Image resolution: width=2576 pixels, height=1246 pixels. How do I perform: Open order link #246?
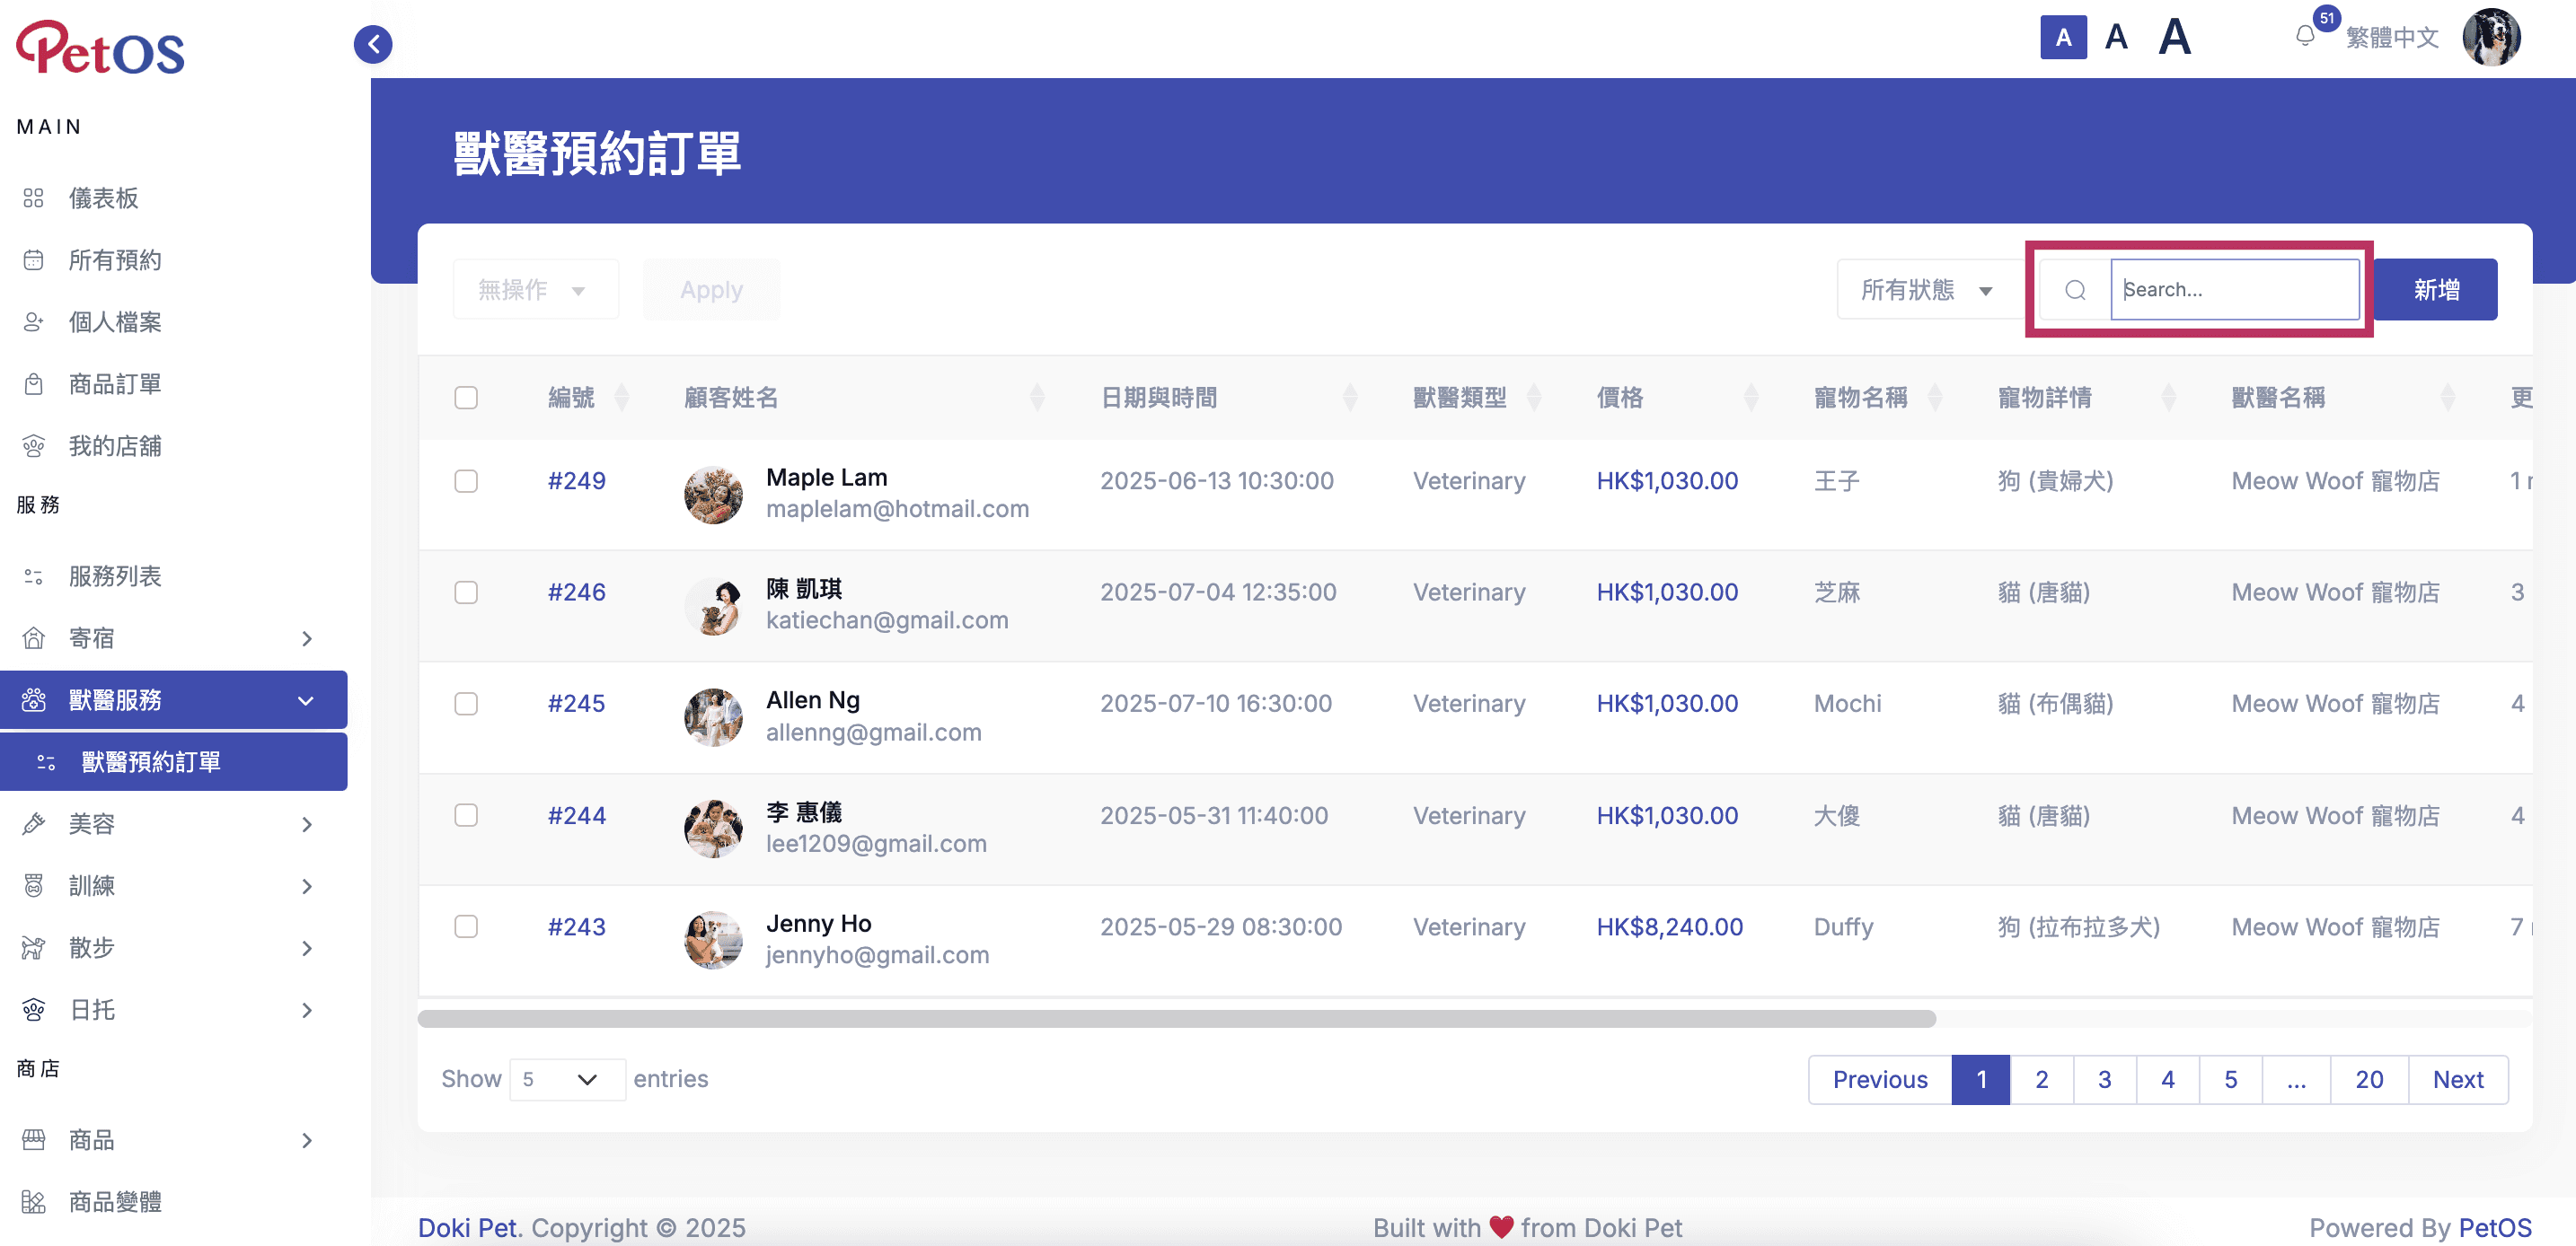577,592
